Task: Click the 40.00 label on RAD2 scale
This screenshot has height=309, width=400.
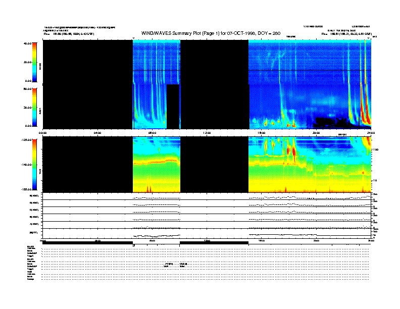Action: pos(27,43)
